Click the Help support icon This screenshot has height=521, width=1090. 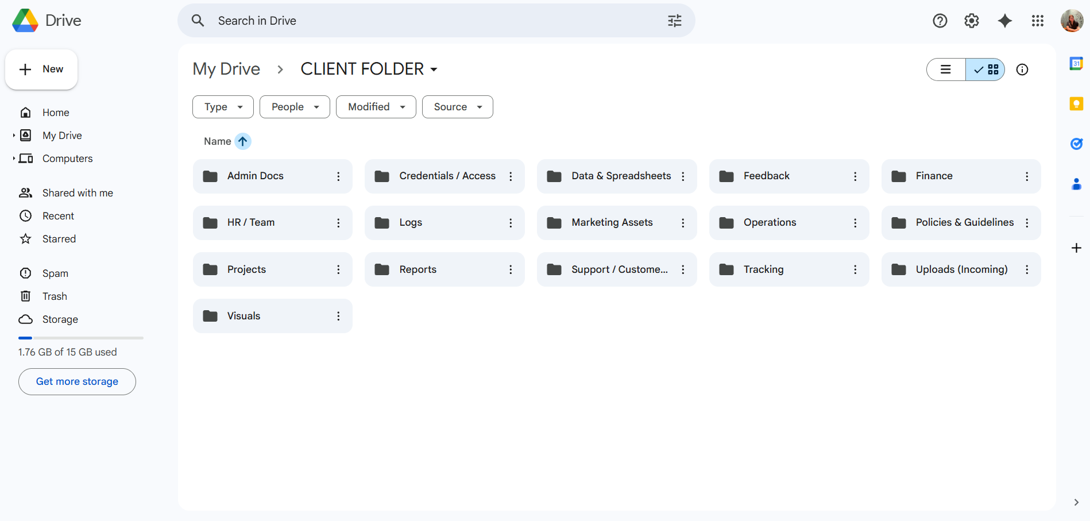(940, 21)
